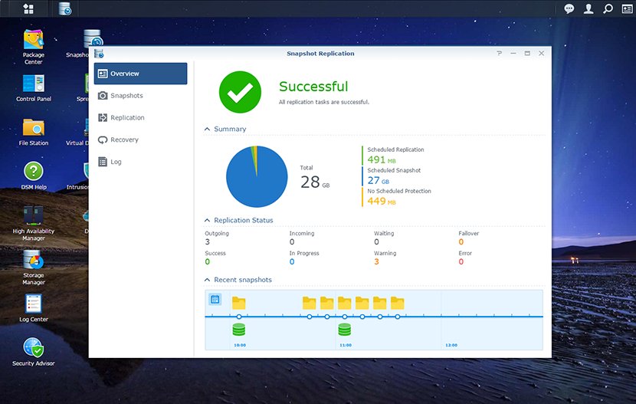Switch to the Replication section
The image size is (636, 404).
140,117
